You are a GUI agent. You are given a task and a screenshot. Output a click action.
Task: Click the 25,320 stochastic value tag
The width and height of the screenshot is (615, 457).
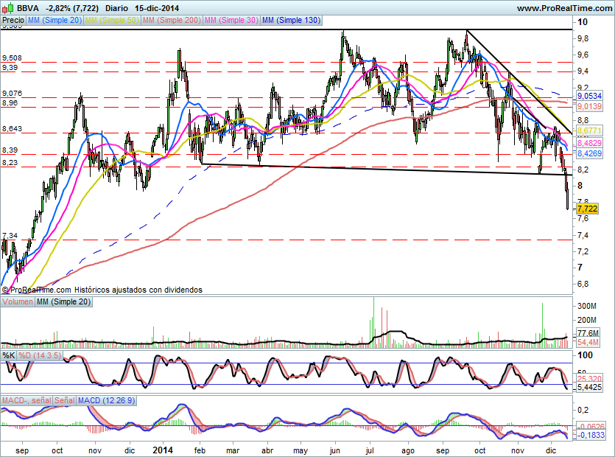point(589,378)
